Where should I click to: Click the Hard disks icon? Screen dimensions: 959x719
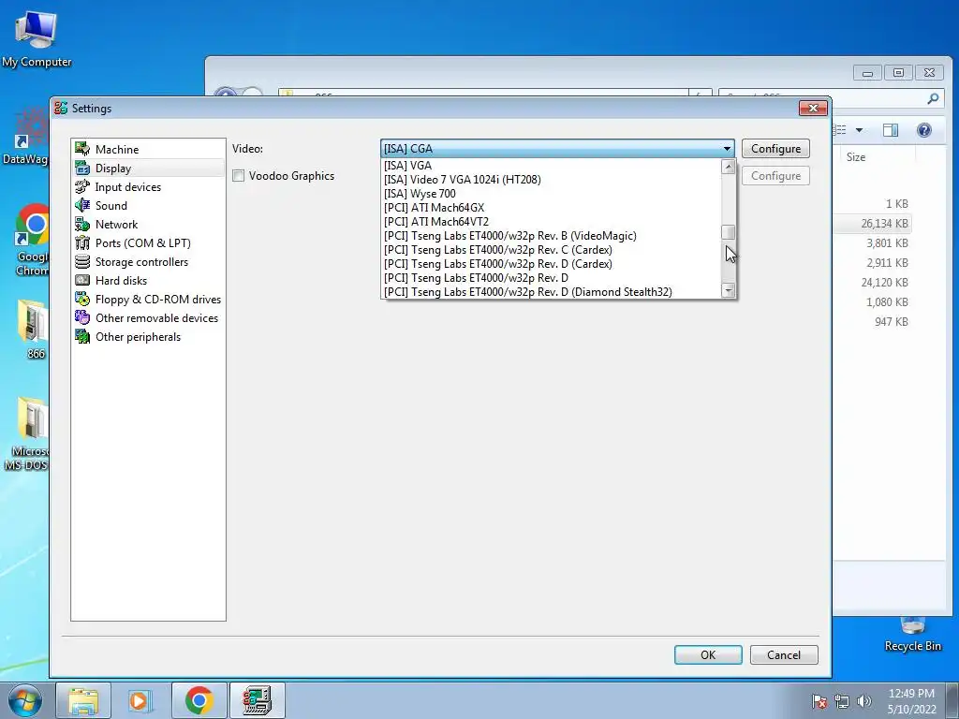click(82, 280)
